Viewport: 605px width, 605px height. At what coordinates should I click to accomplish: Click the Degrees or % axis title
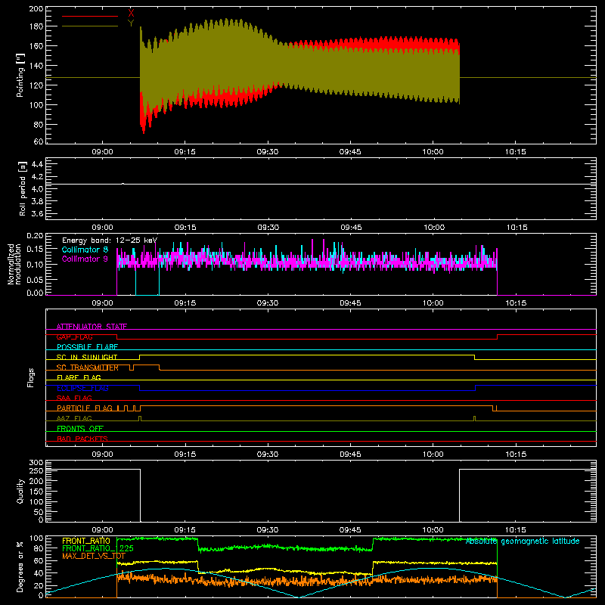click(x=20, y=567)
